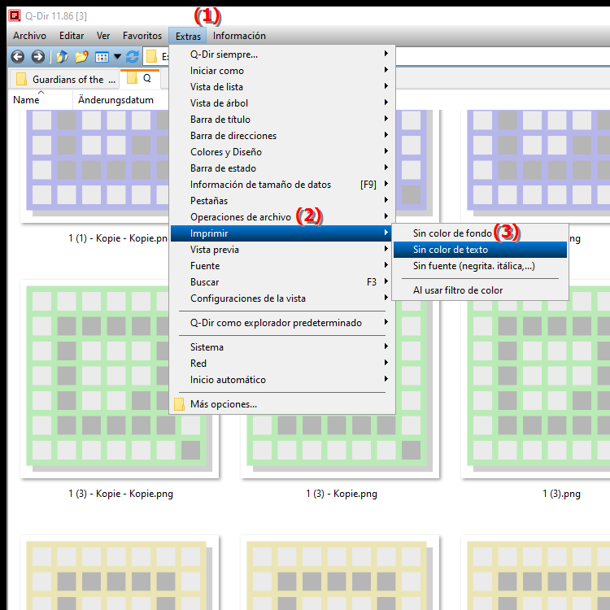Image resolution: width=610 pixels, height=610 pixels.
Task: Click file name 1 (3) - Kopie - Kopie.png
Action: click(121, 494)
